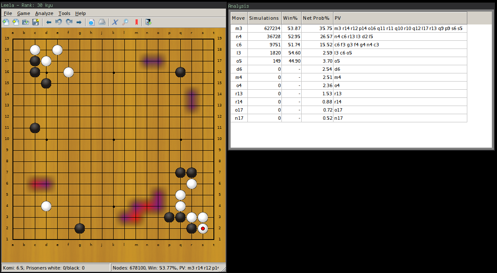This screenshot has height=273, width=497.
Task: Click the exit door toolbar icon
Action: pos(148,22)
